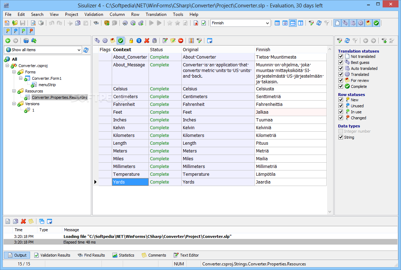Image resolution: width=401 pixels, height=270 pixels.
Task: Toggle the Best guess status checkbox
Action: [341, 62]
